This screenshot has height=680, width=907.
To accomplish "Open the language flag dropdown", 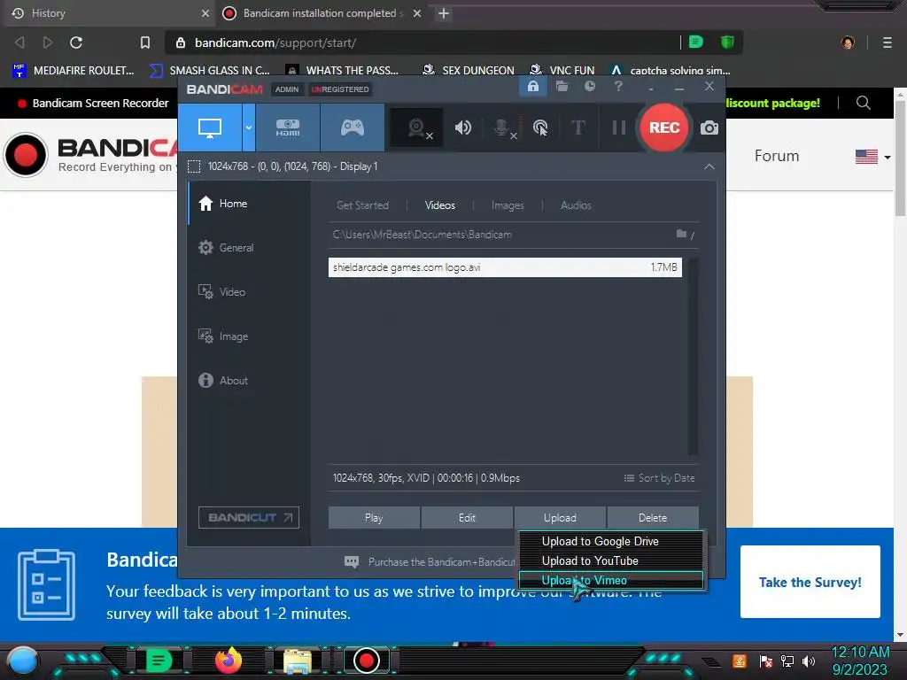I will point(872,157).
